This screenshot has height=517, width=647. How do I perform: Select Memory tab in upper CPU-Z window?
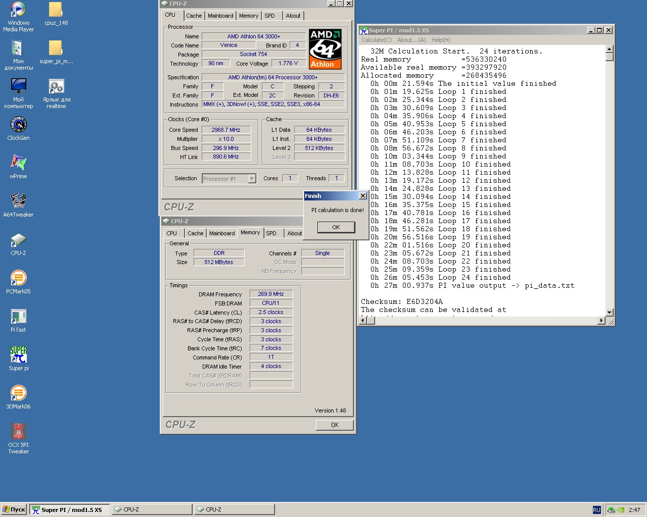[x=249, y=16]
